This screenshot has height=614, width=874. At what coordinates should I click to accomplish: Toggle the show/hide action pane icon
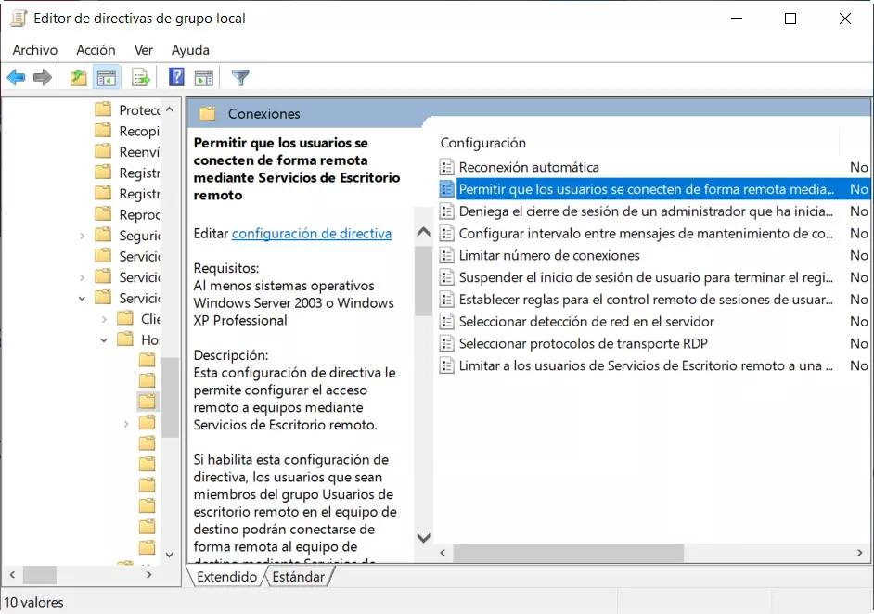pyautogui.click(x=204, y=78)
